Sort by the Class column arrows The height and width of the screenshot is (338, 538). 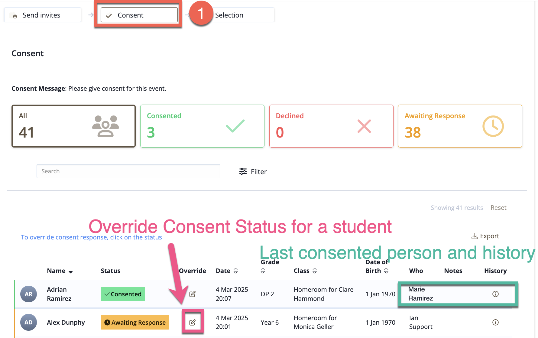[x=315, y=271]
